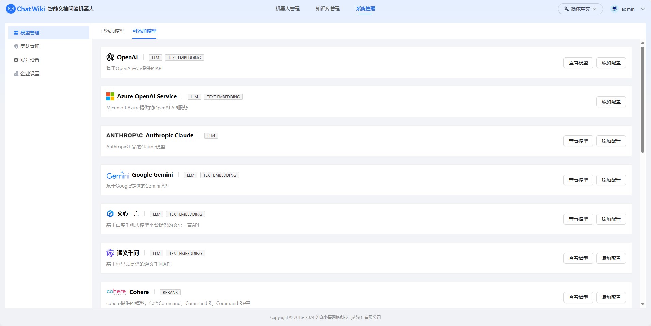Image resolution: width=651 pixels, height=326 pixels.
Task: Click the 账号设置 gear icon
Action: [x=16, y=60]
